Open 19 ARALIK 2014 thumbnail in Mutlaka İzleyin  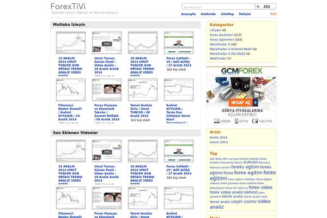71,43
